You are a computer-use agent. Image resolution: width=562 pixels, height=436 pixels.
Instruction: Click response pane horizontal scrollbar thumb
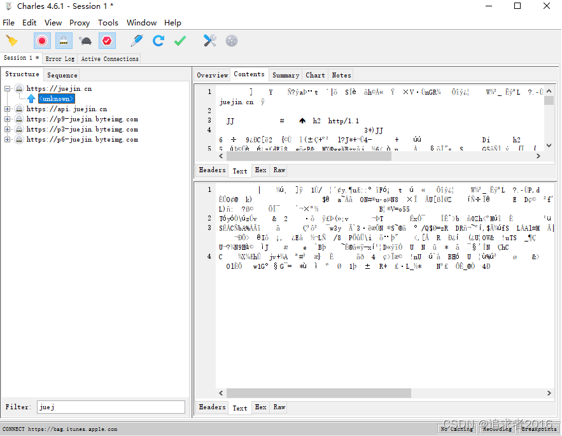pyautogui.click(x=319, y=393)
